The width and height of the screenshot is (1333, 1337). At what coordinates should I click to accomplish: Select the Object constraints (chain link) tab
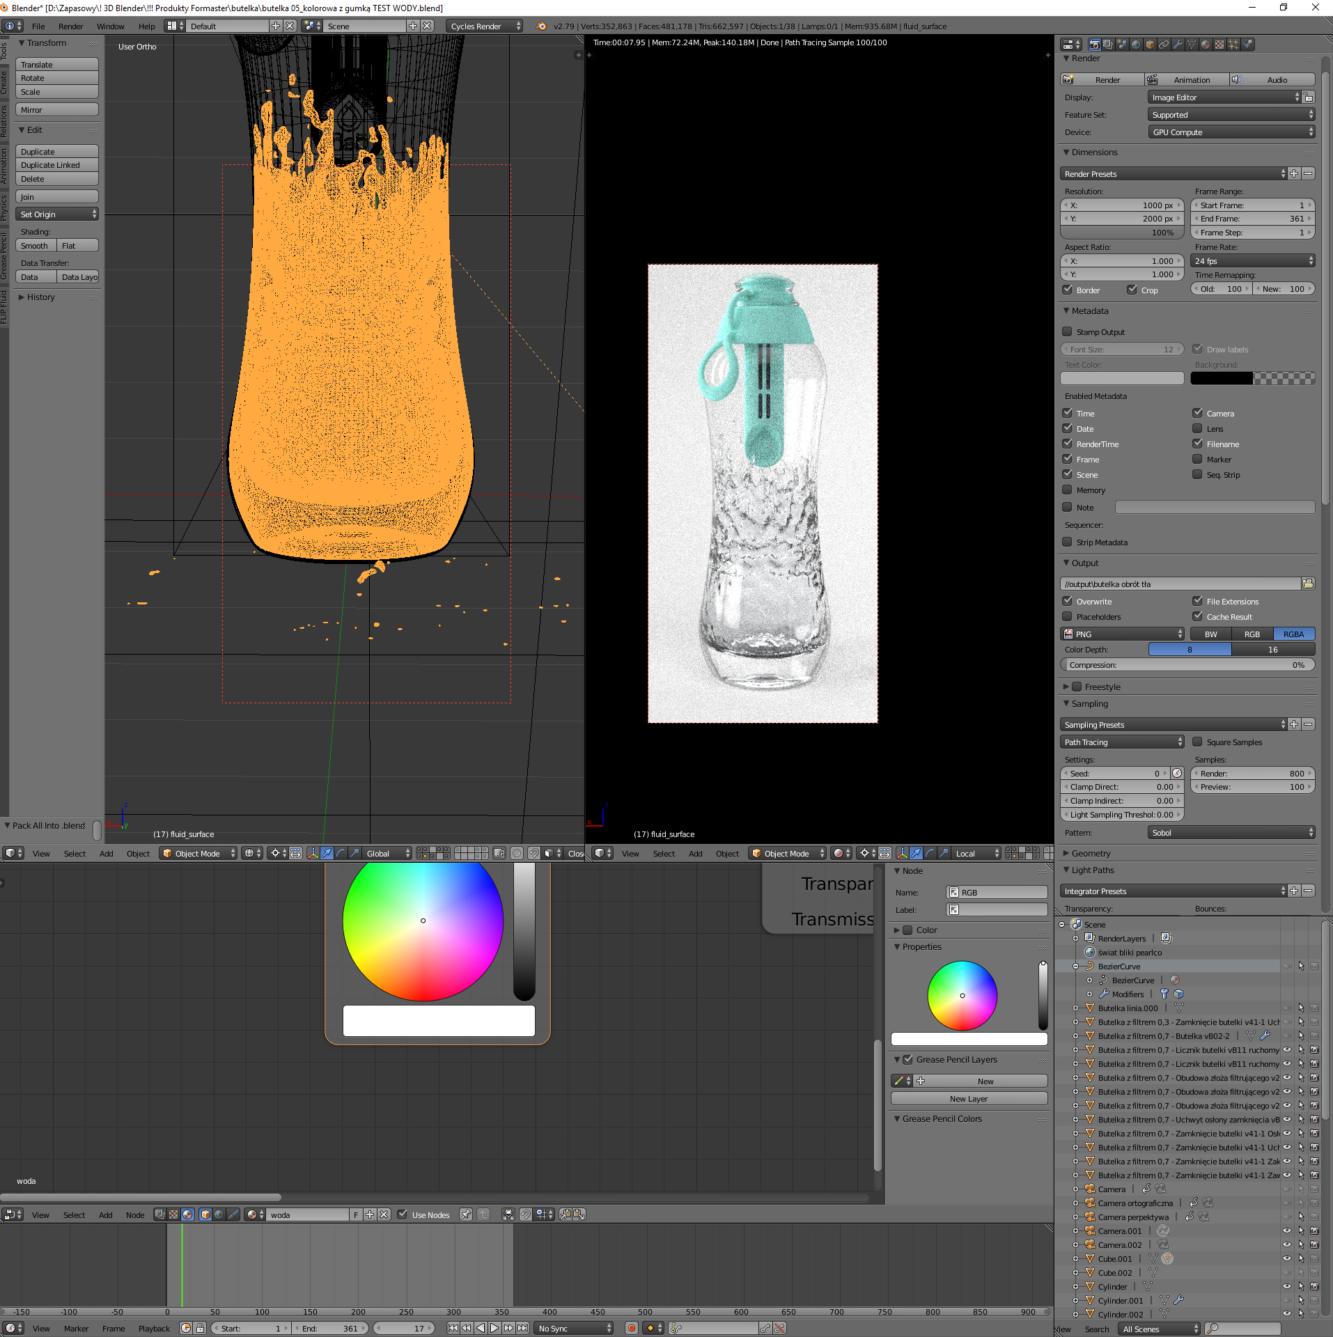(x=1164, y=43)
